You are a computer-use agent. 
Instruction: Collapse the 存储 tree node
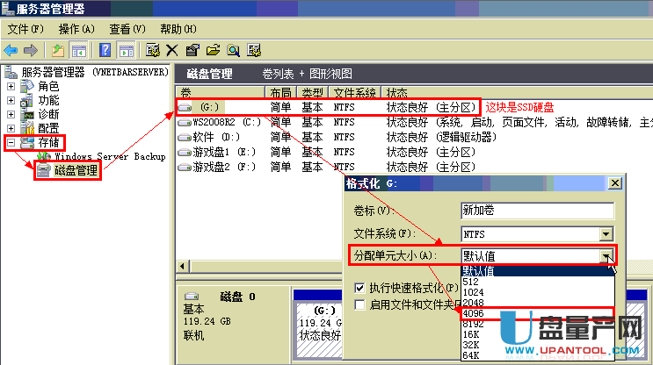point(11,143)
